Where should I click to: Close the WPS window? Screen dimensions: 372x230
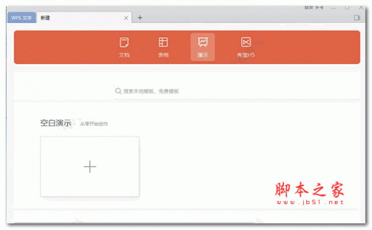361,7
